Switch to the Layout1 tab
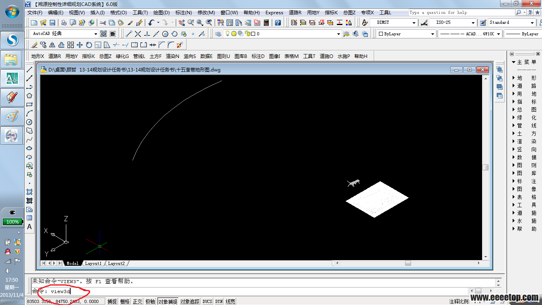The image size is (542, 305). click(x=93, y=263)
